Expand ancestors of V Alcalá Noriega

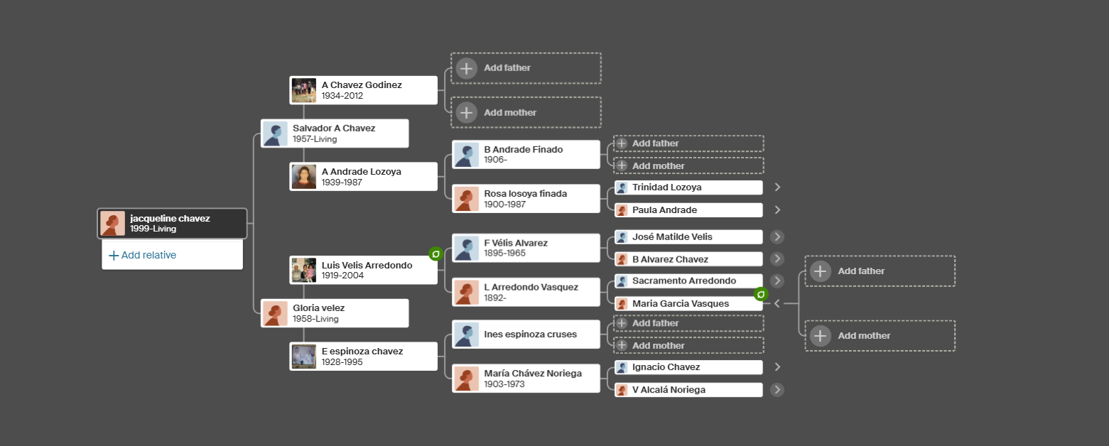click(x=777, y=390)
